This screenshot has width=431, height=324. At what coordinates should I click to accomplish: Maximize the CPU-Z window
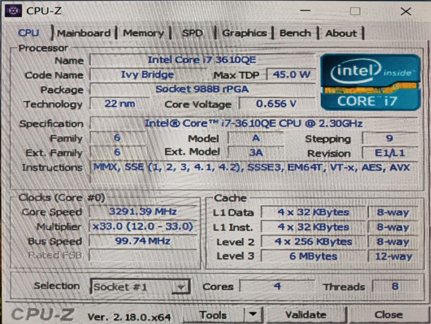tap(355, 11)
